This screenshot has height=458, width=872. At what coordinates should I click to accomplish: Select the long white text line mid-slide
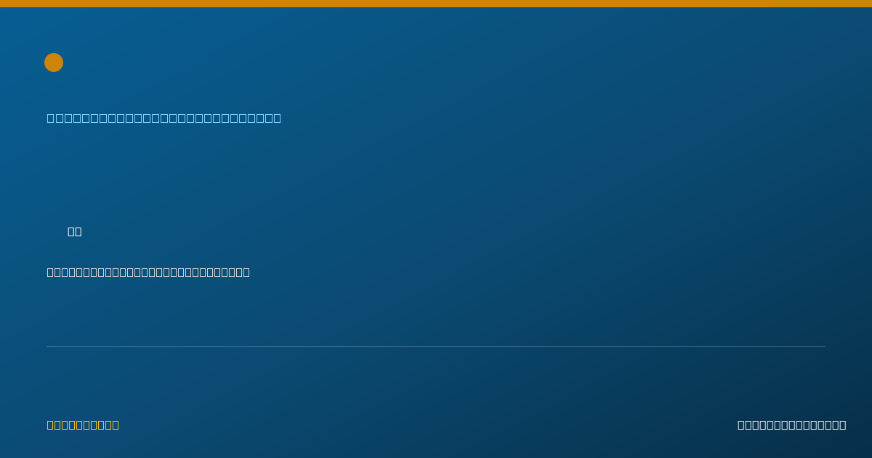[148, 272]
